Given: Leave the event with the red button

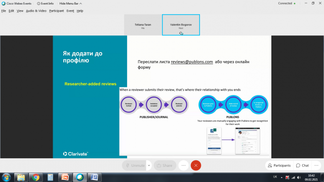Looking at the screenshot, I should click(x=196, y=165).
